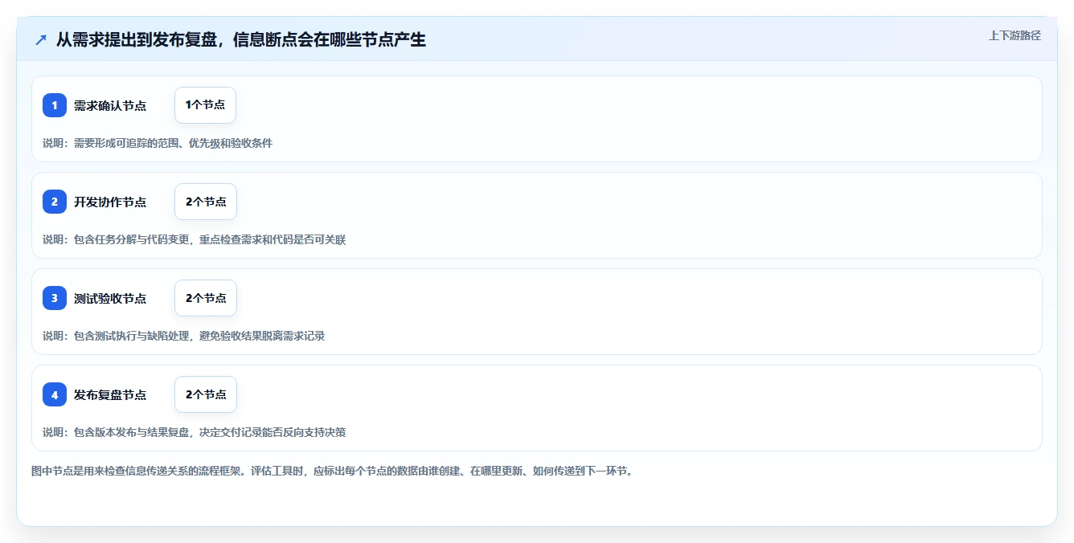Select the 需求确认节点 title
The width and height of the screenshot is (1074, 543).
point(110,105)
